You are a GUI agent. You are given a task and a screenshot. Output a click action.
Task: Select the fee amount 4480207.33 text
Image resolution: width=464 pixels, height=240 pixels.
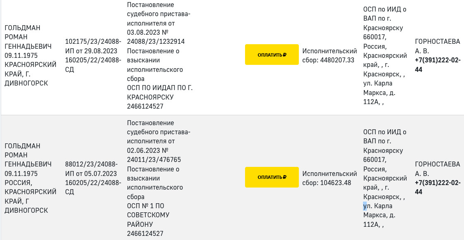tap(337, 60)
